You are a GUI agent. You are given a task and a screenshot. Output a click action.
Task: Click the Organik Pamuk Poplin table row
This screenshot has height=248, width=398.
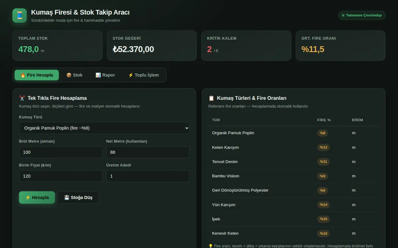coord(294,133)
